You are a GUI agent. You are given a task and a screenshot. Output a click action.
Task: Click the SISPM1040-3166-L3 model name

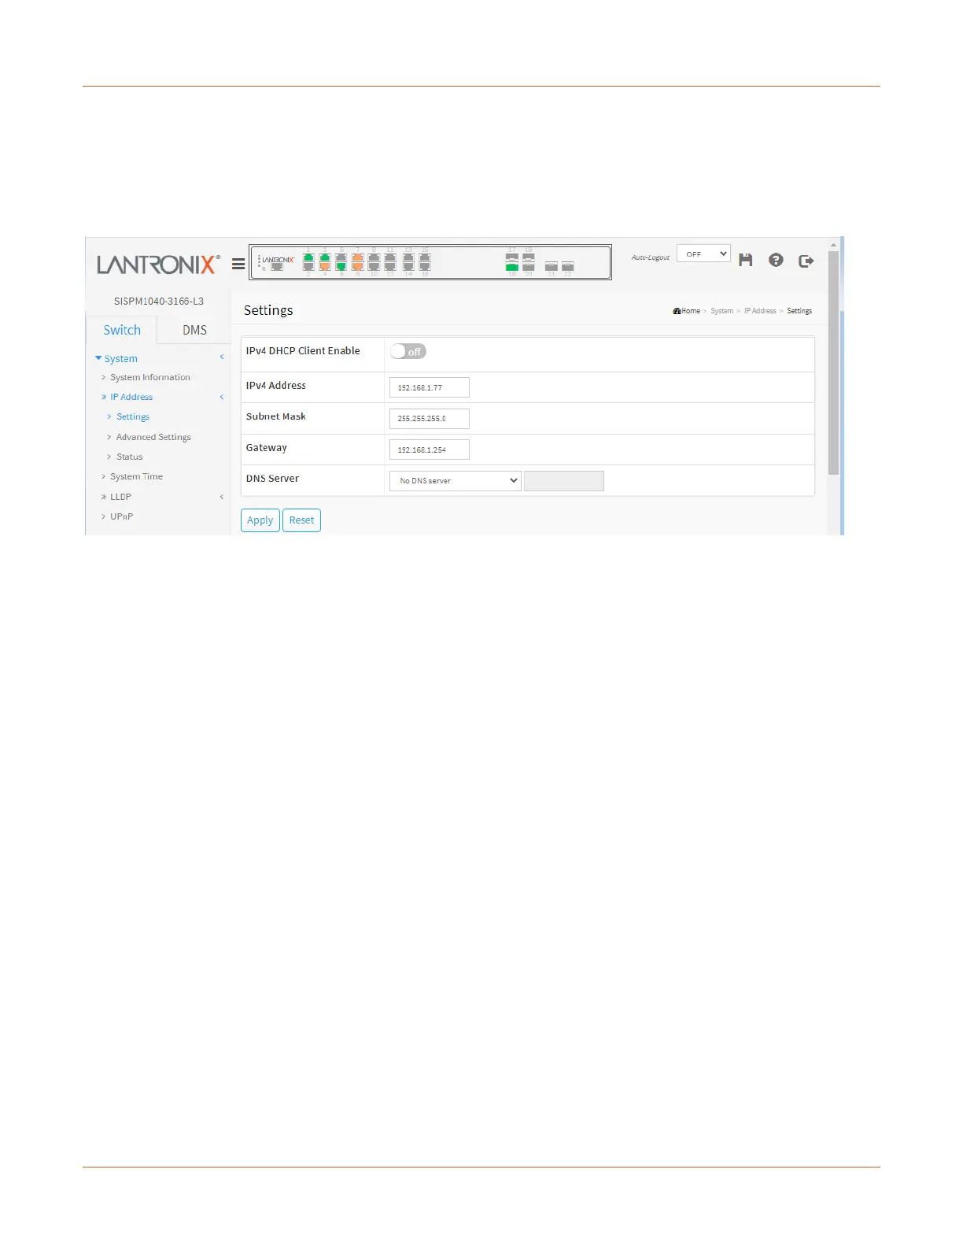click(x=159, y=301)
